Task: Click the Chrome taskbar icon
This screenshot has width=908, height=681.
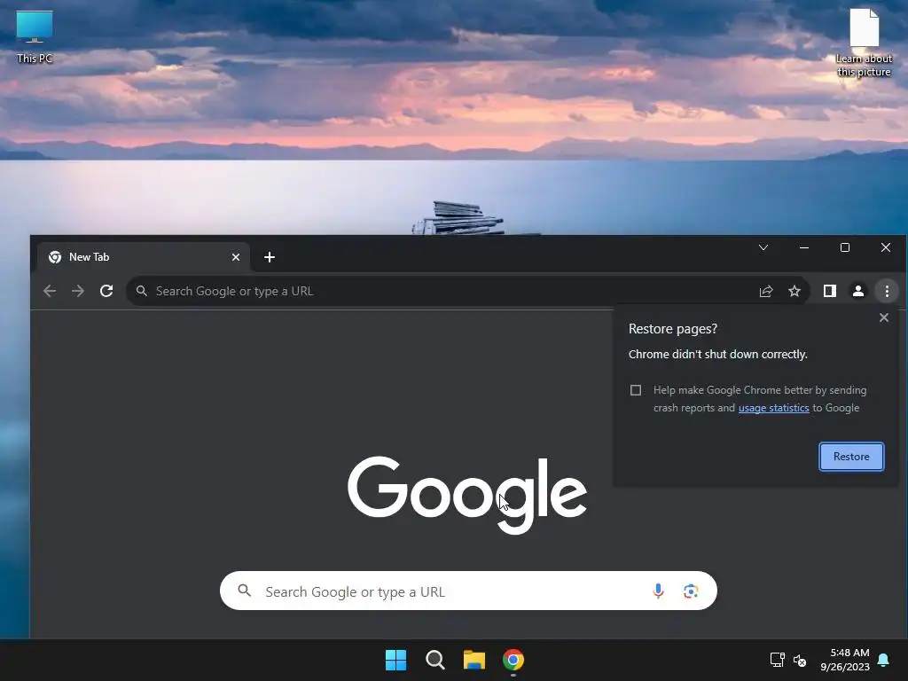Action: (x=513, y=660)
